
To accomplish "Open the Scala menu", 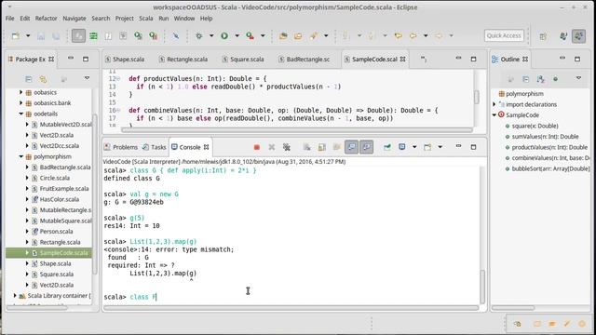I will [x=145, y=19].
